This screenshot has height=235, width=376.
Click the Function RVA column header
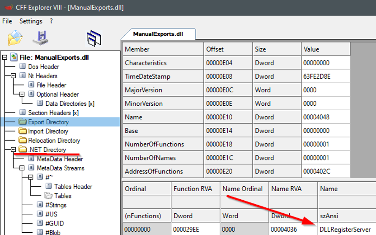[x=196, y=189]
